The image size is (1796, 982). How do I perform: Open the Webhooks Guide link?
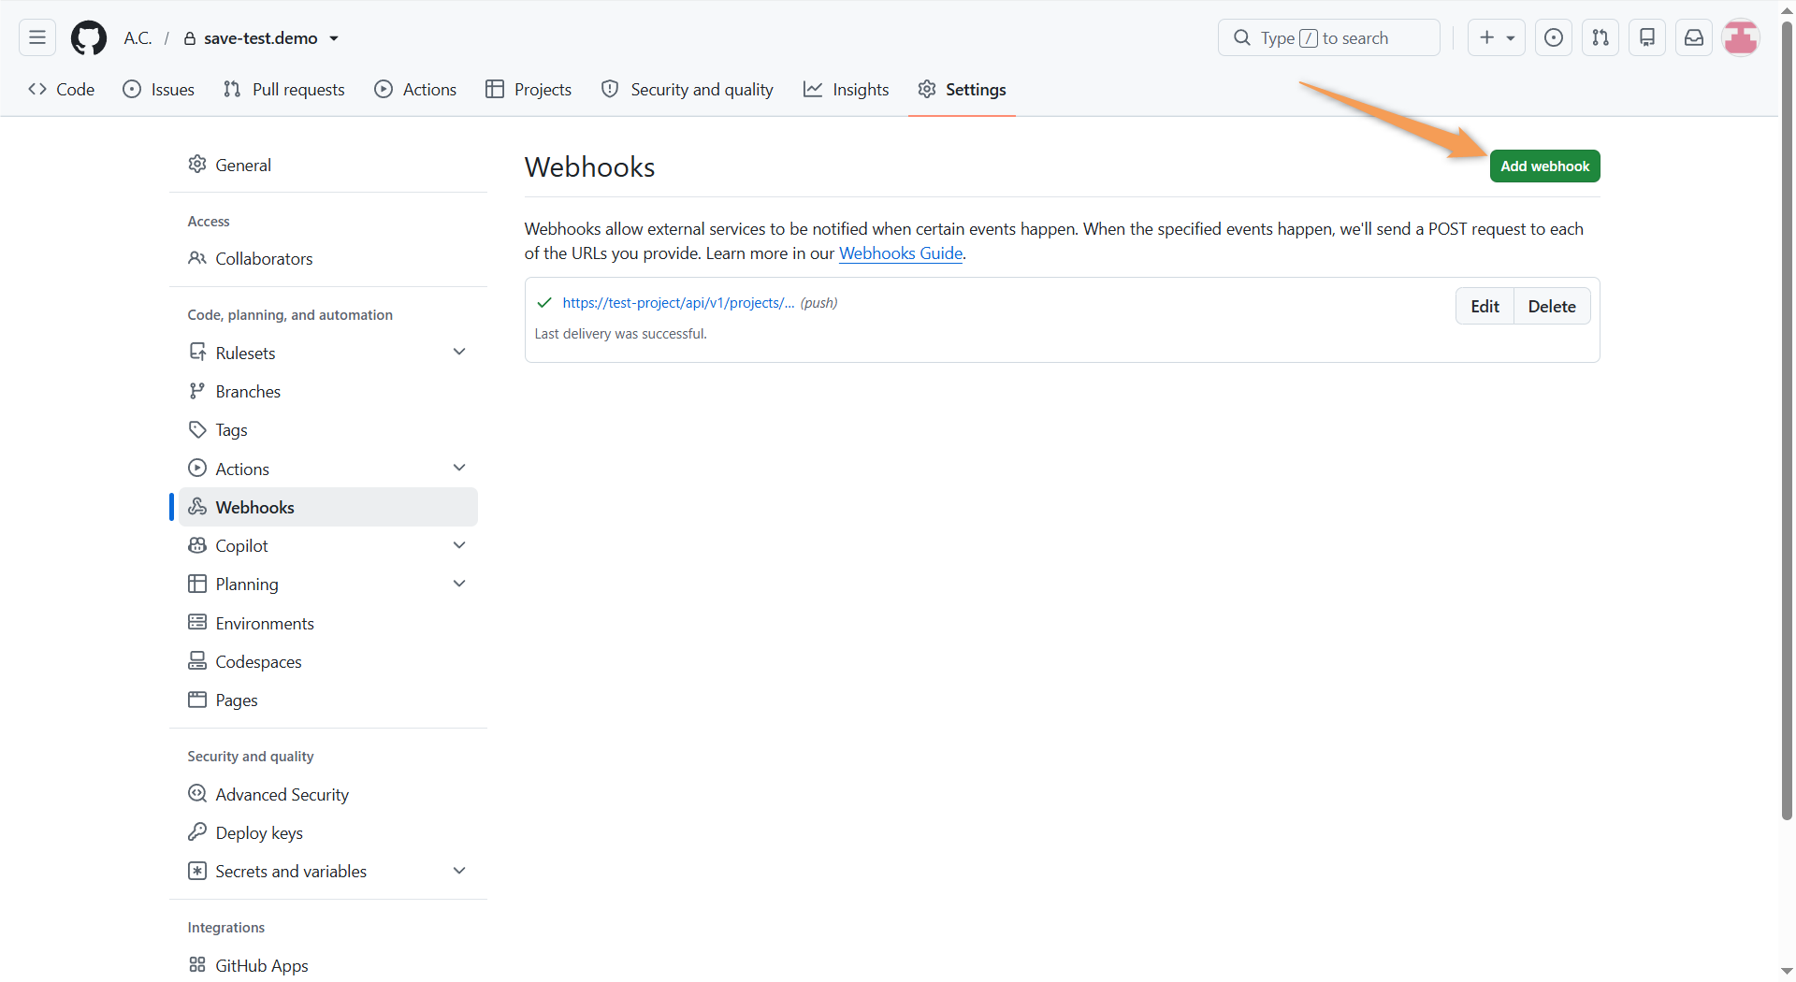(x=901, y=253)
